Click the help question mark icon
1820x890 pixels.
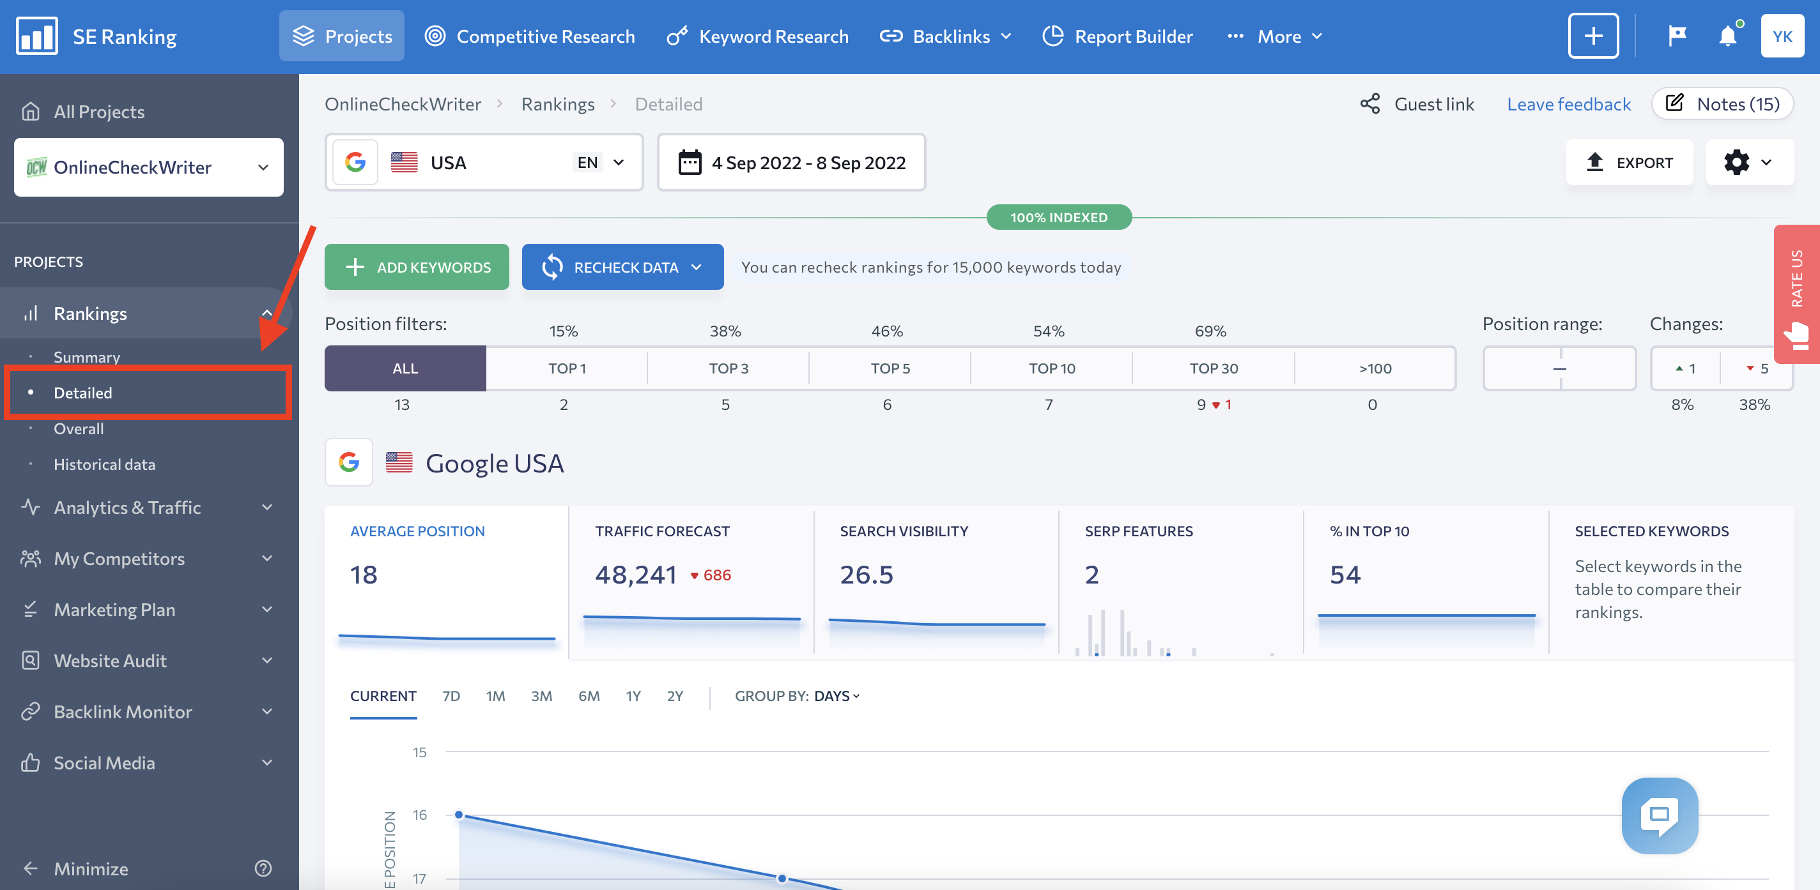263,869
